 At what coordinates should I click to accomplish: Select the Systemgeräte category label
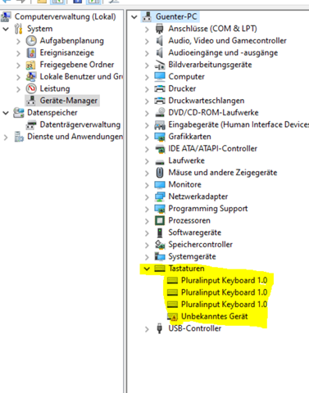192,256
